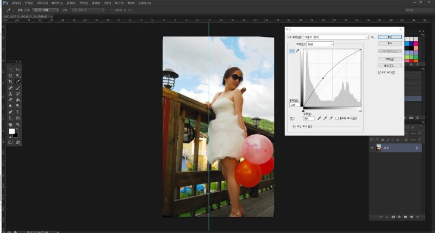Select the Move tool
The height and width of the screenshot is (233, 435).
[x=18, y=70]
